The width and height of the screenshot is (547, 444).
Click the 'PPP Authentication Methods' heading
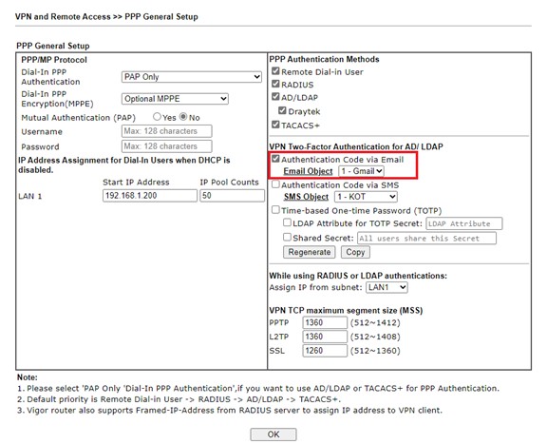[324, 59]
